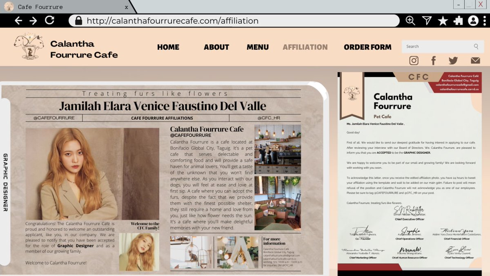Bookmark the page with star icon

(443, 21)
